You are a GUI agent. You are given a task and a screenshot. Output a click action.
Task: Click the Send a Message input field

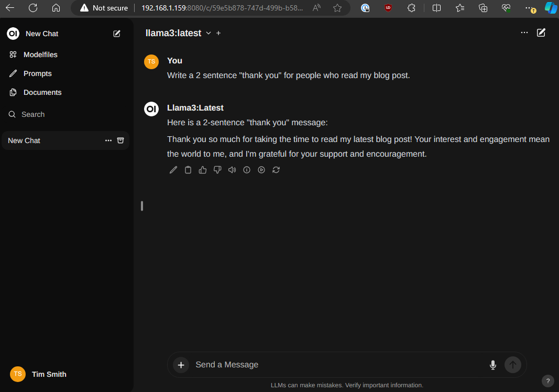point(335,365)
